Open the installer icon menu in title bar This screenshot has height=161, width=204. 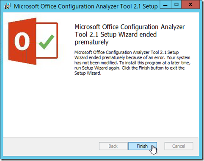pos(8,6)
